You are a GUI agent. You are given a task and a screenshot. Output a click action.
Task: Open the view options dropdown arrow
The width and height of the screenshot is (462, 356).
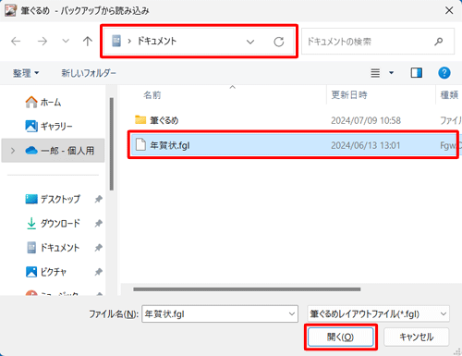(x=391, y=73)
